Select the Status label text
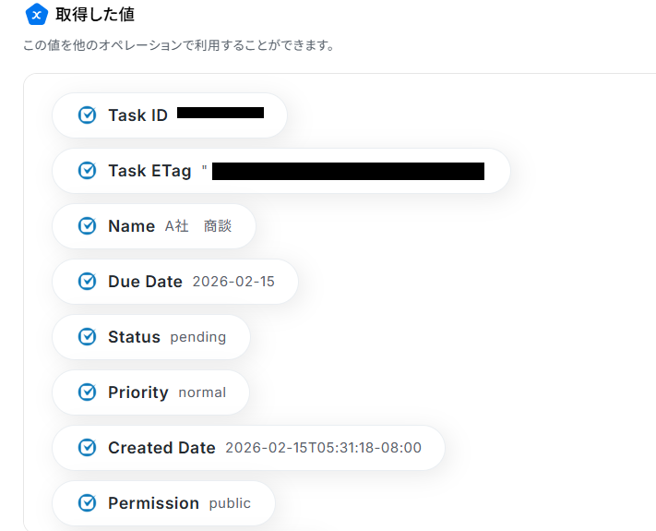This screenshot has height=531, width=656. 134,337
